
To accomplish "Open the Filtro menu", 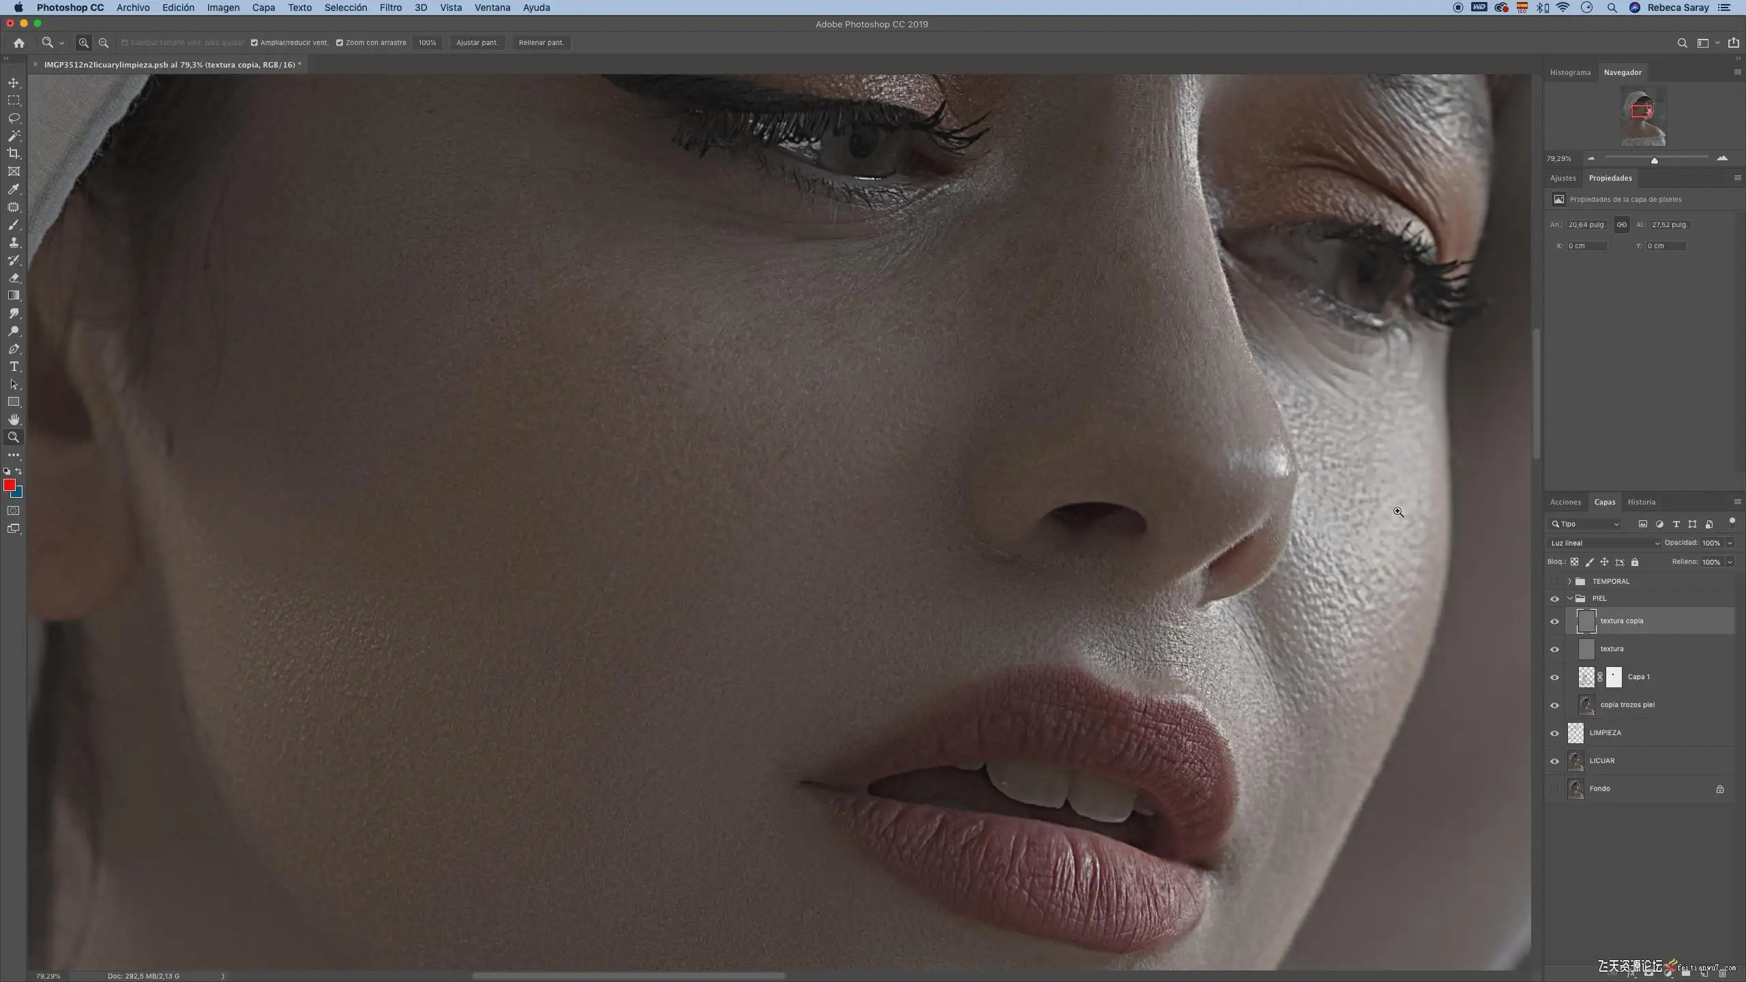I will [390, 8].
